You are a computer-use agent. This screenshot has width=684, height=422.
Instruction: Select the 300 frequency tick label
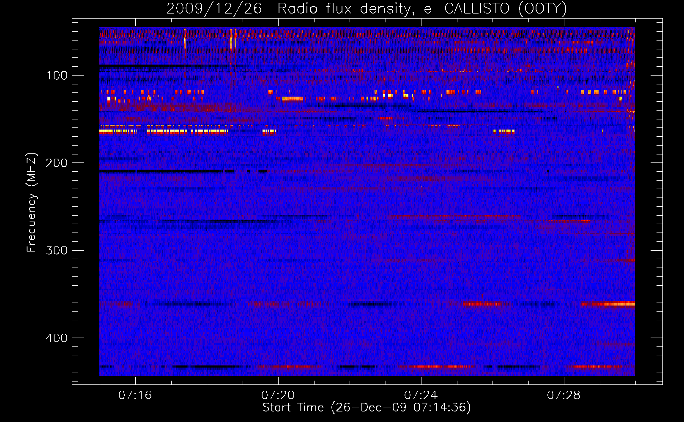click(57, 251)
